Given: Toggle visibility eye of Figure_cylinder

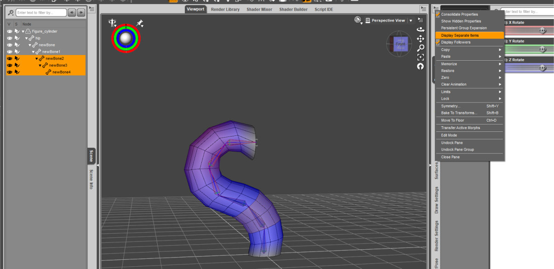Looking at the screenshot, I should click(10, 31).
